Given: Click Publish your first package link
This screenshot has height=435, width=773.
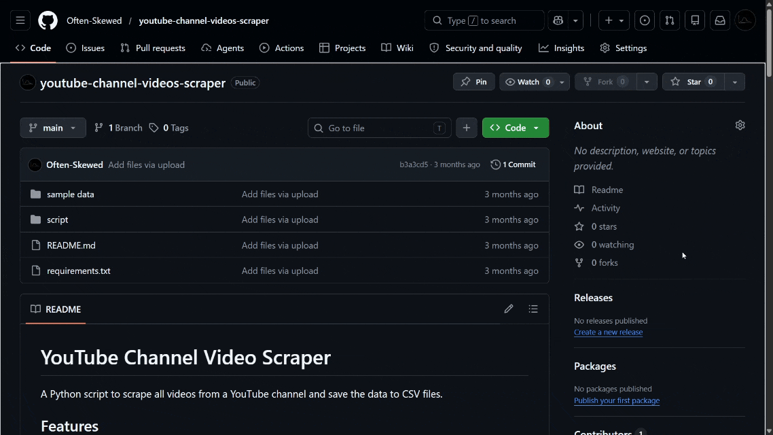Looking at the screenshot, I should [x=617, y=400].
